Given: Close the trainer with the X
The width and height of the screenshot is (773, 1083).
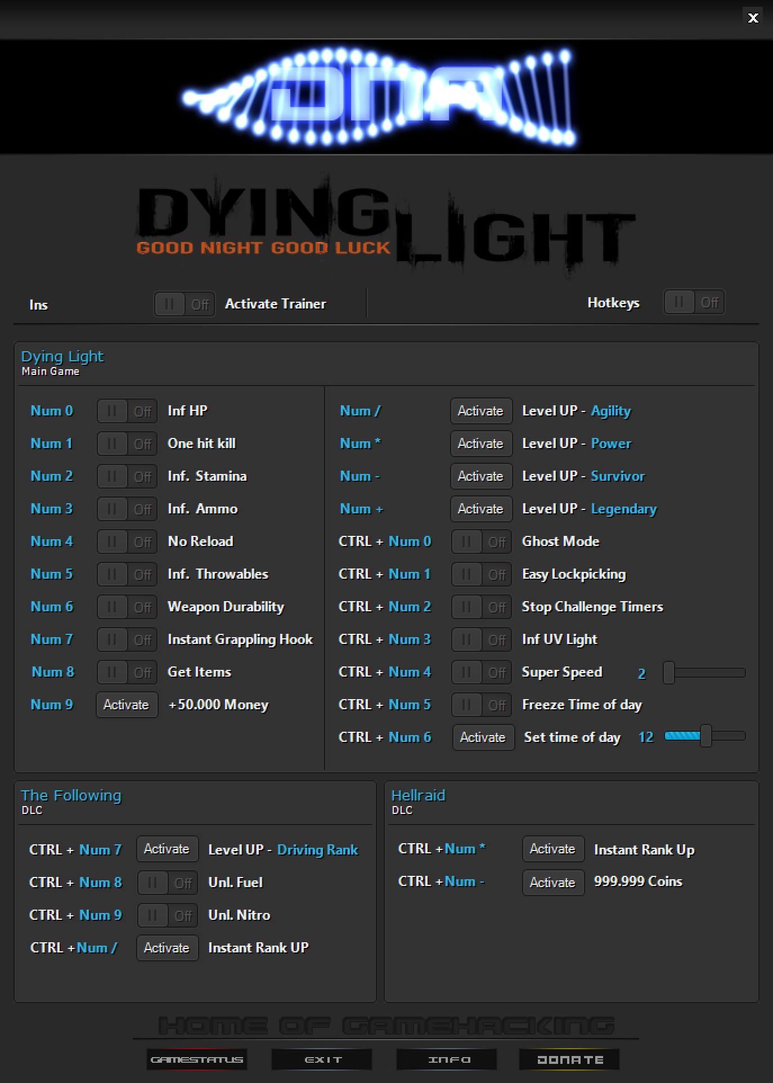Looking at the screenshot, I should pos(753,17).
